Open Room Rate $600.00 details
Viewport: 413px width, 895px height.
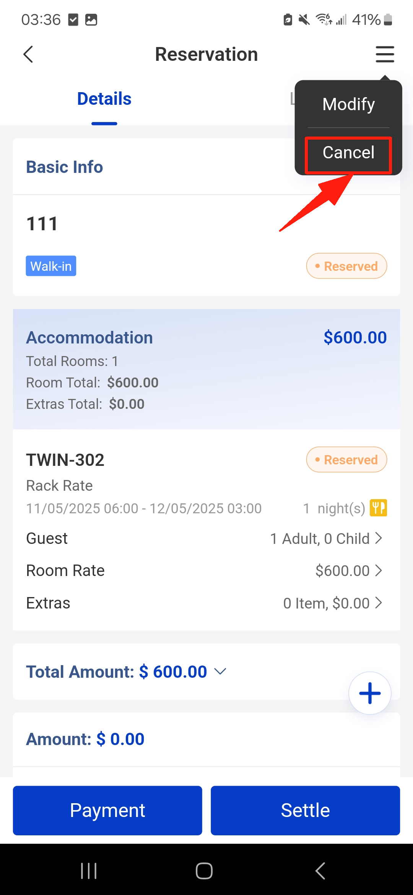[x=206, y=571]
